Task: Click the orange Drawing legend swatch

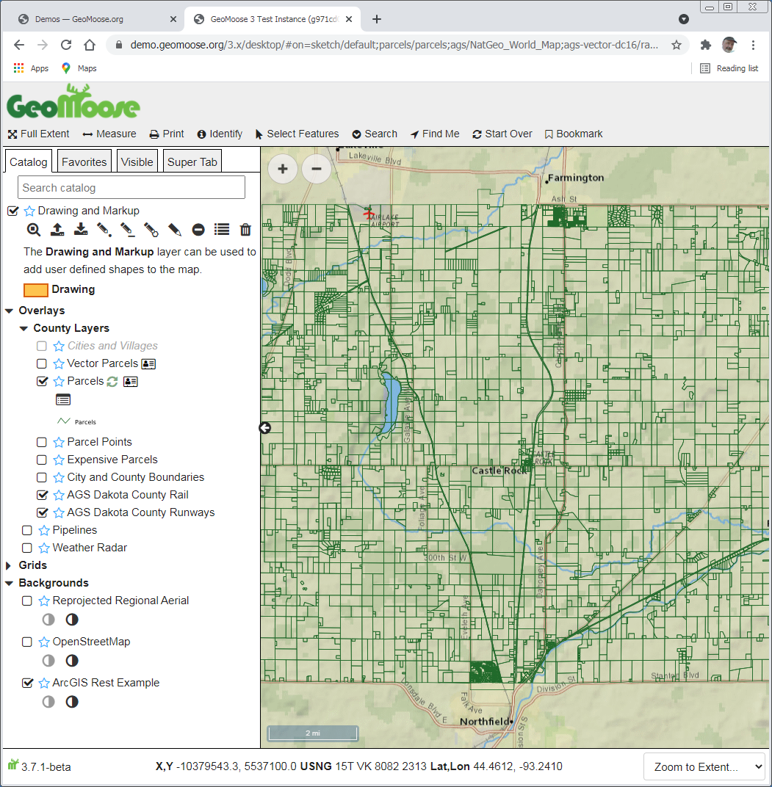Action: (x=36, y=290)
